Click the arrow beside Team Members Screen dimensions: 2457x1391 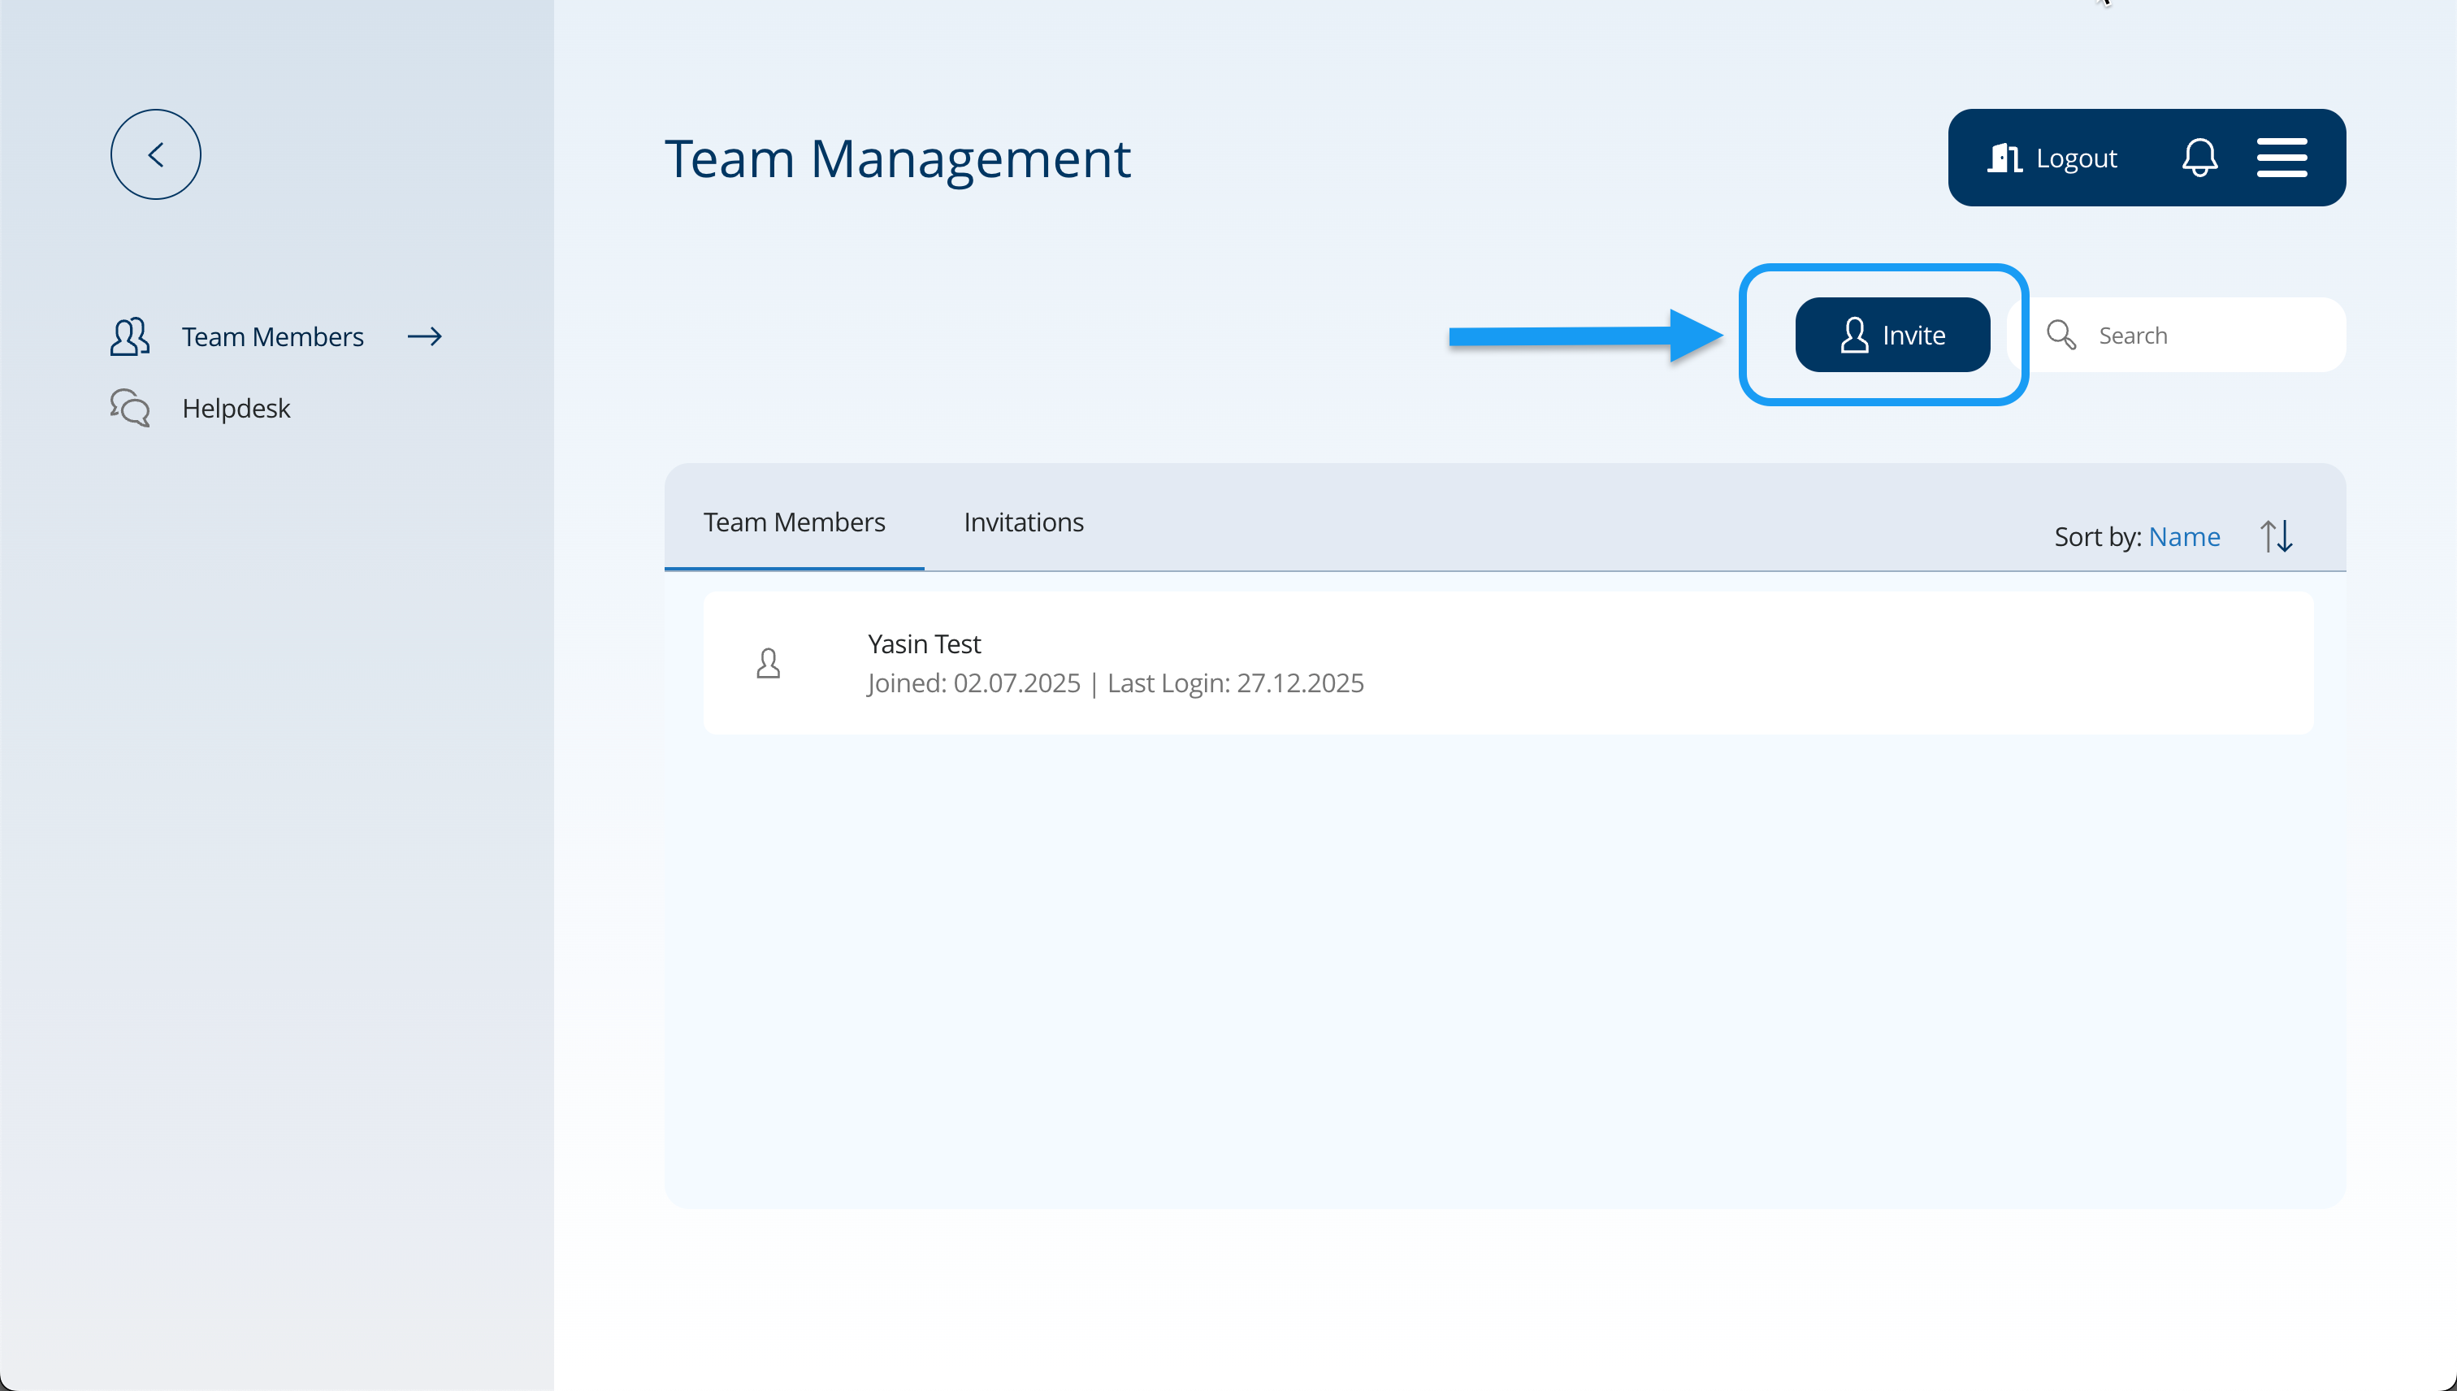[x=425, y=336]
